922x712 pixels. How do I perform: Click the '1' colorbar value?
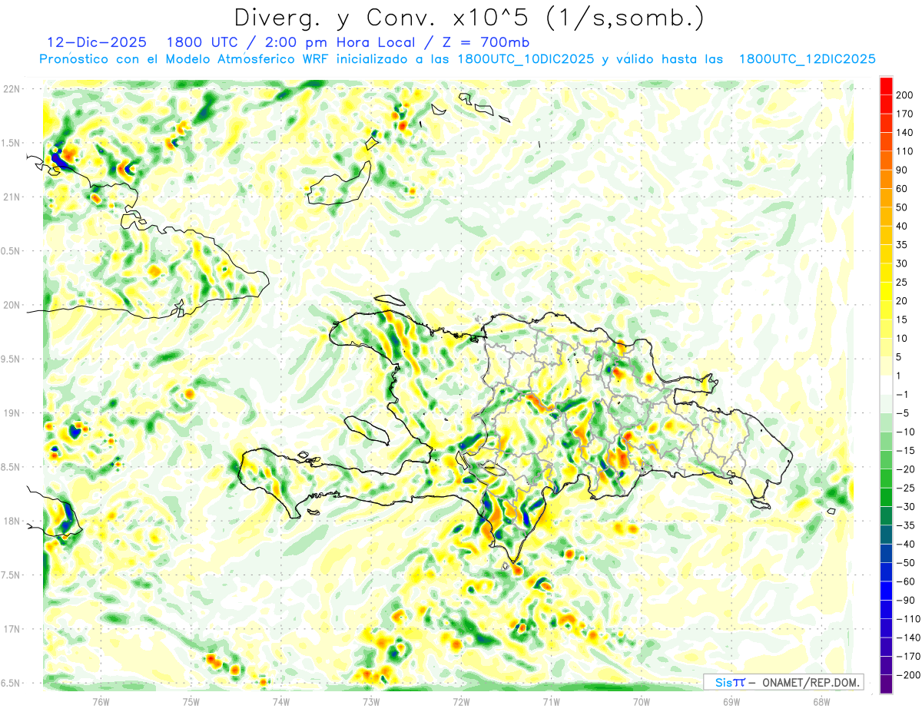899,376
